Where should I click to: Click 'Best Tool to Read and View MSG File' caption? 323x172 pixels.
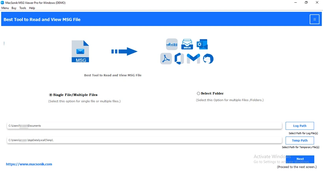pyautogui.click(x=113, y=75)
